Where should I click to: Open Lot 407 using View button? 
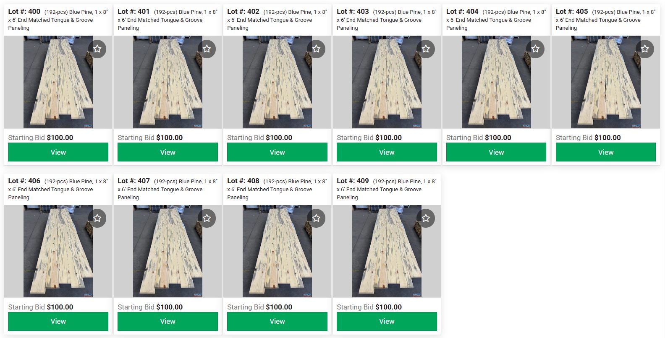point(168,321)
